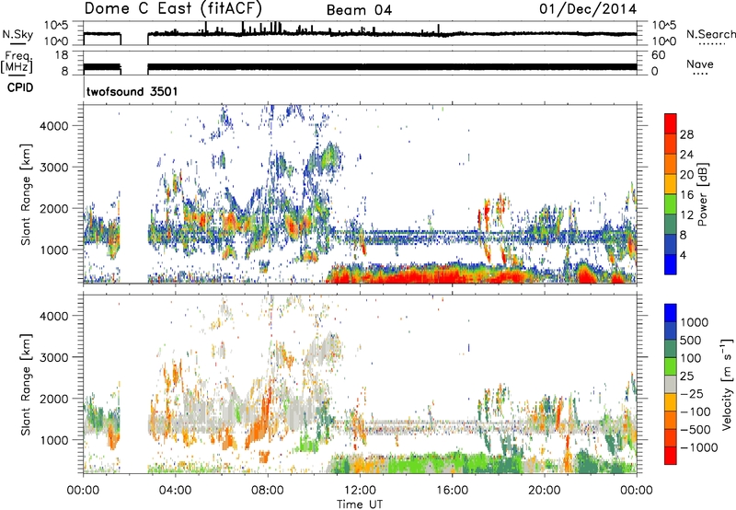This screenshot has height=510, width=736.
Task: Click the "-500" tick on Velocity colorbar
Action: (695, 430)
